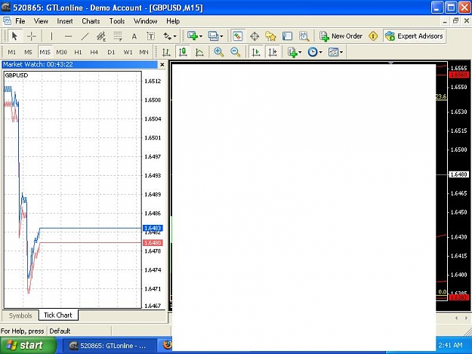The height and width of the screenshot is (354, 472).
Task: Toggle Expert Advisors button
Action: [414, 36]
